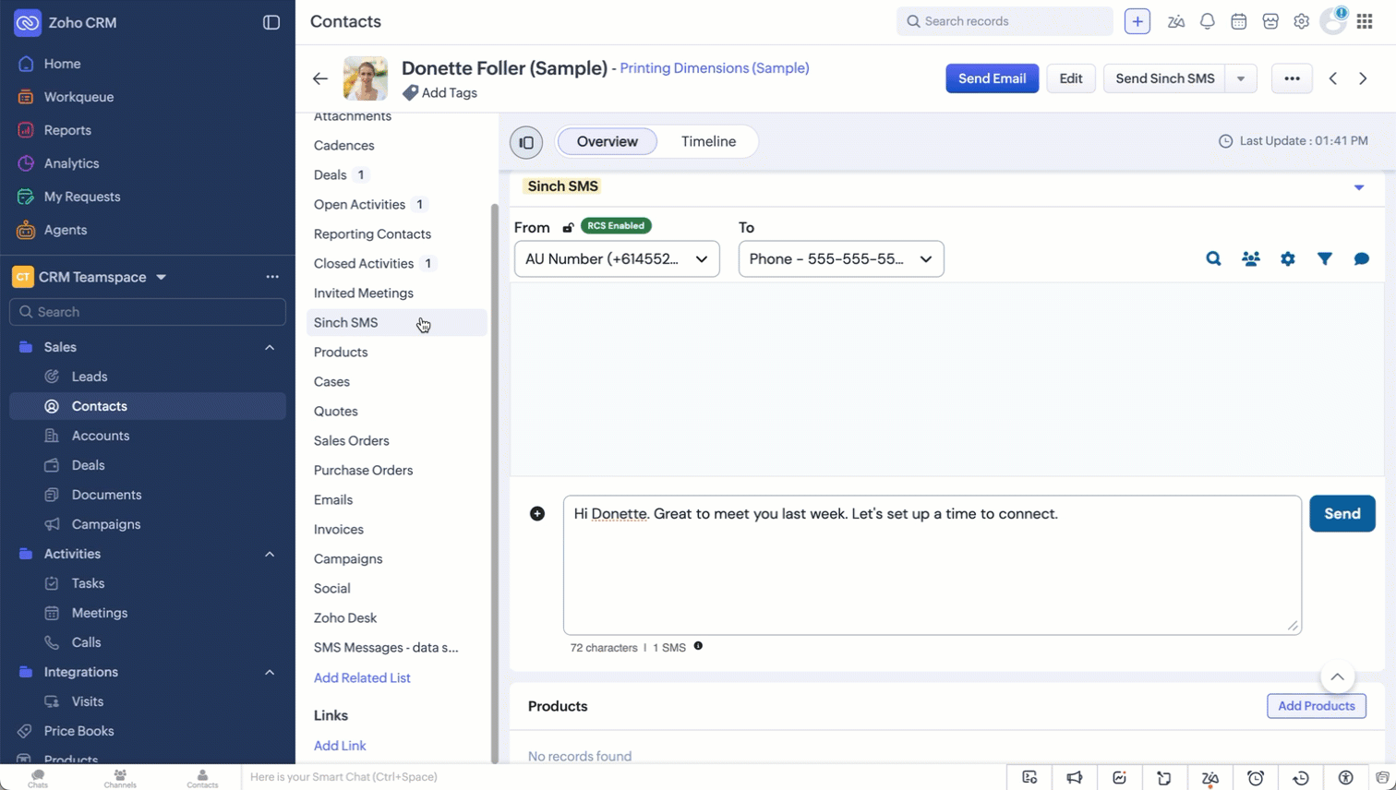
Task: Open Chats in the bottom bar
Action: tap(38, 777)
